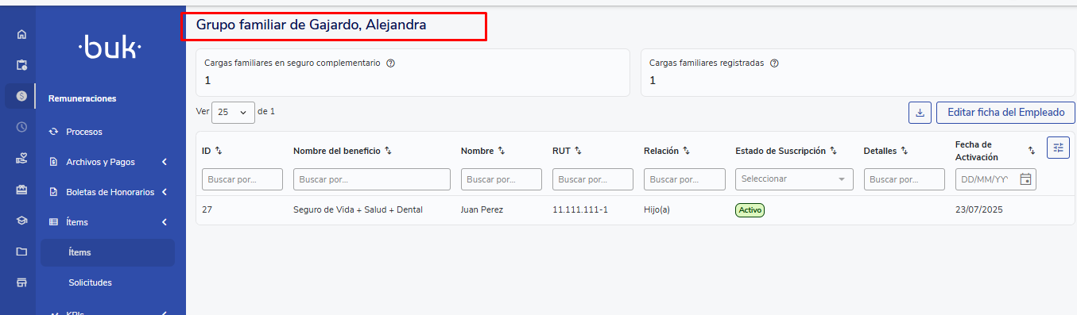Viewport: 1077px width, 315px height.
Task: Sort by Estado de Suscripción column
Action: (x=833, y=151)
